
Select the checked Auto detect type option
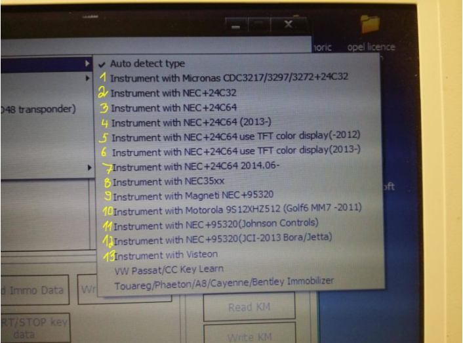tap(147, 64)
